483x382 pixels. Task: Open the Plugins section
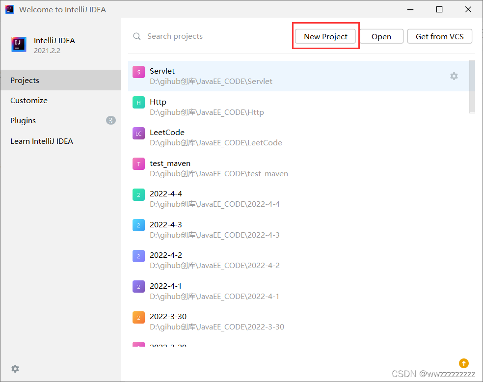pos(60,120)
